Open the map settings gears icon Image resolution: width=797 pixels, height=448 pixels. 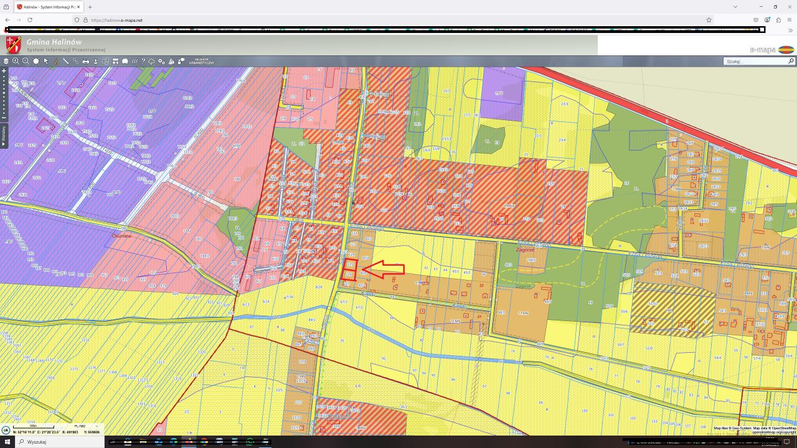point(161,62)
